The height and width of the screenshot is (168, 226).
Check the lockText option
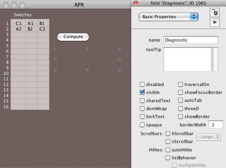pos(142,116)
